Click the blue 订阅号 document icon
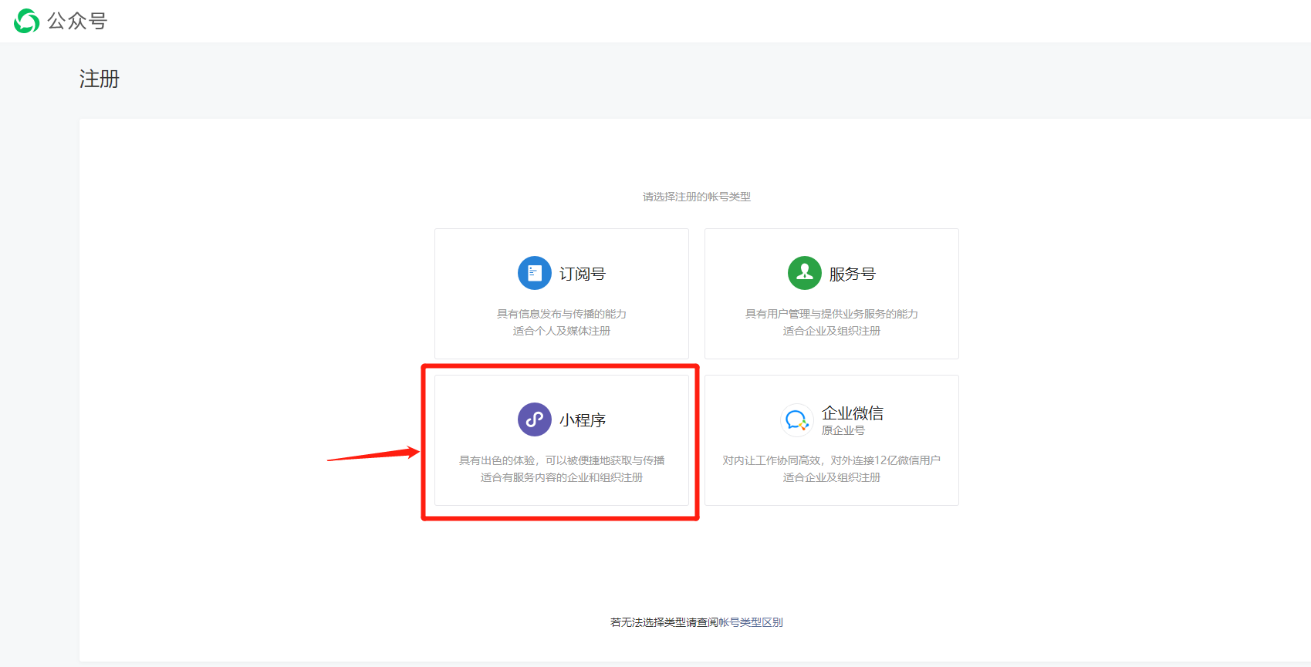 pos(534,273)
